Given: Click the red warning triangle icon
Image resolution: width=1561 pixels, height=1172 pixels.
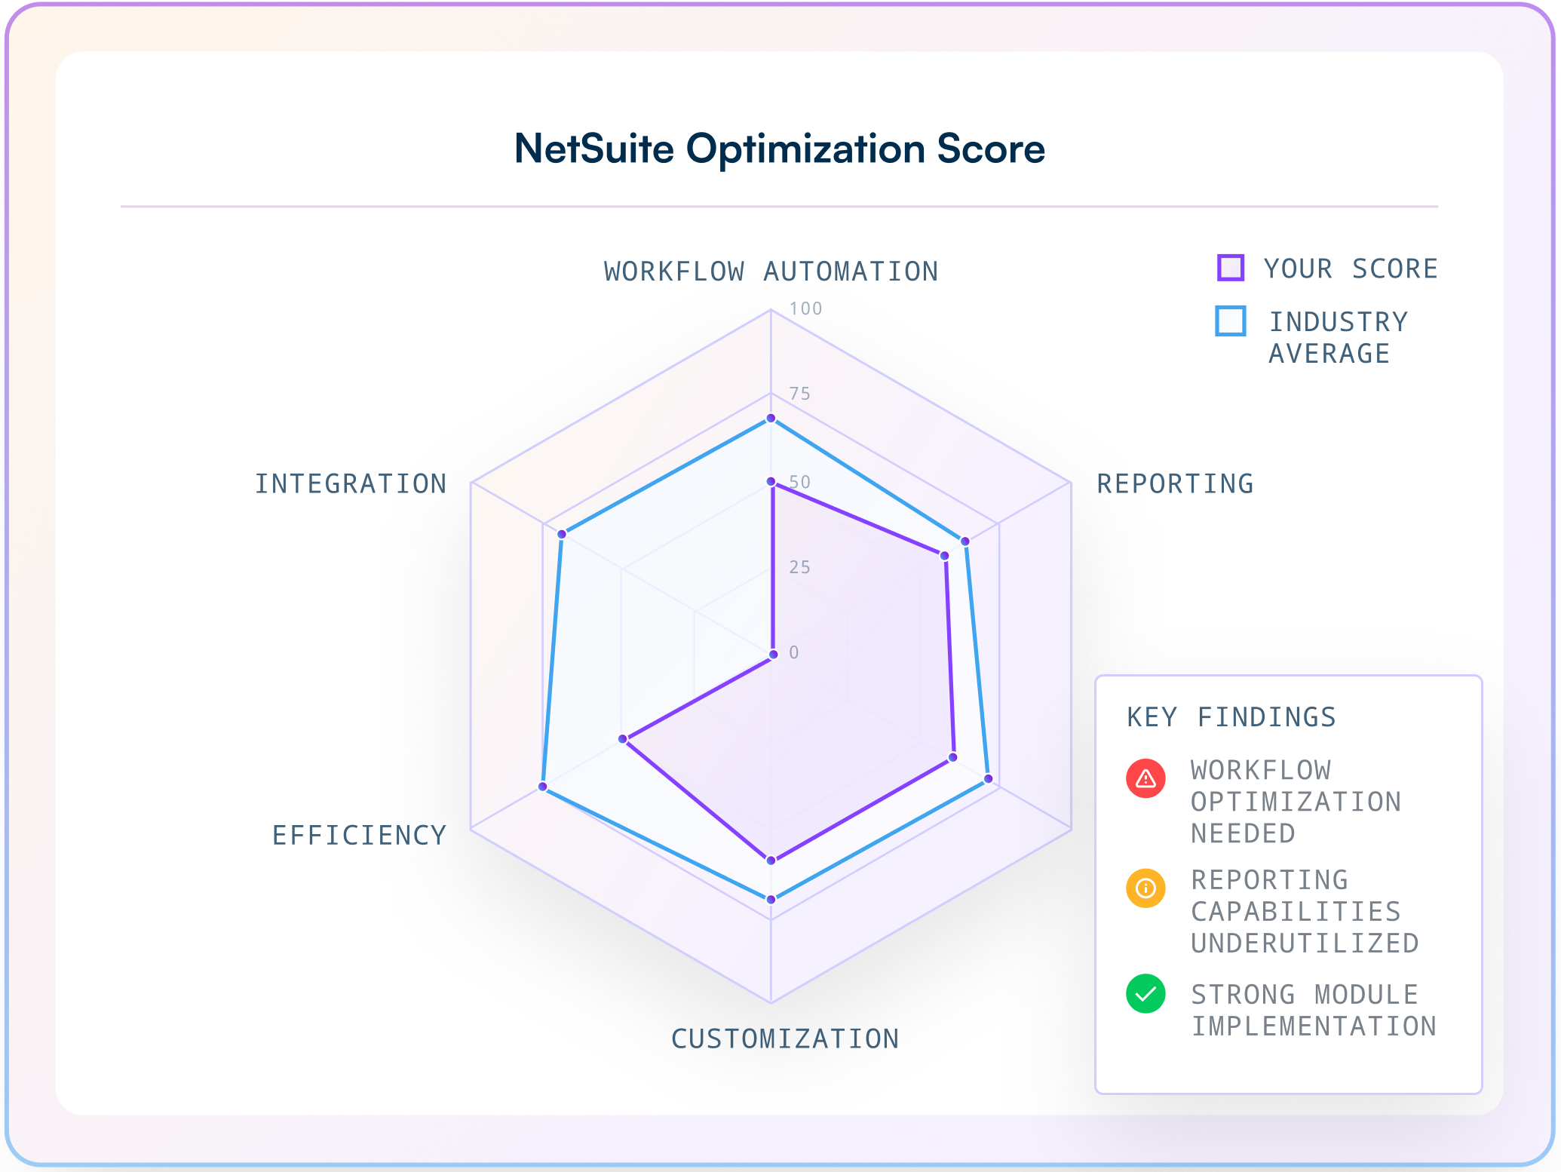Looking at the screenshot, I should click(x=1145, y=778).
